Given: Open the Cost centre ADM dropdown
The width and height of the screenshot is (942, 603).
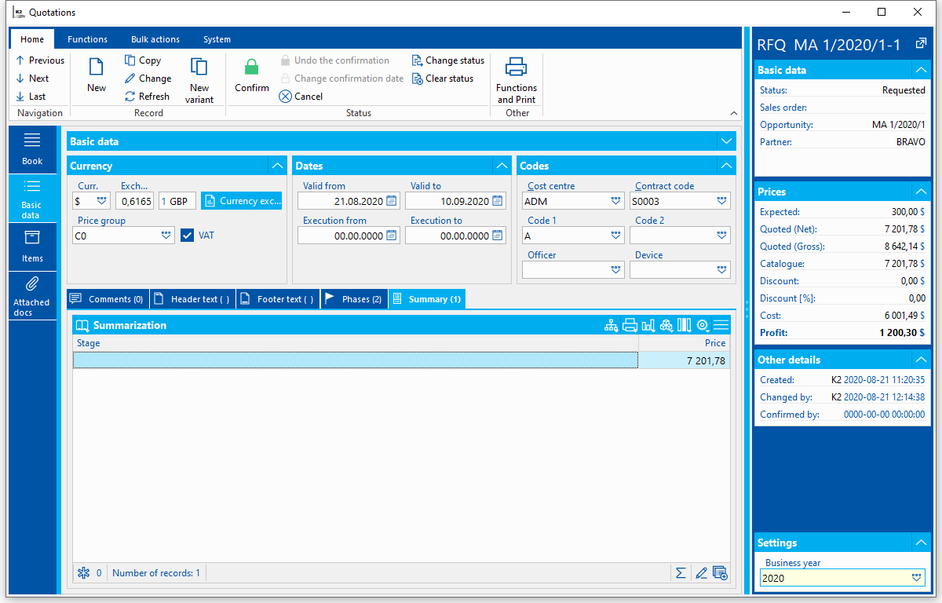Looking at the screenshot, I should tap(616, 201).
